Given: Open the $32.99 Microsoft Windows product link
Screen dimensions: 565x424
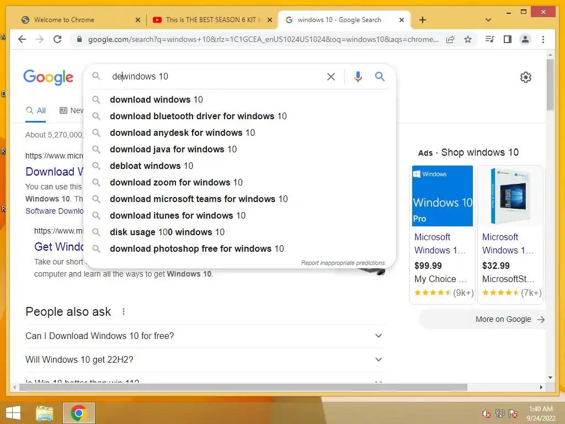Looking at the screenshot, I should (508, 243).
